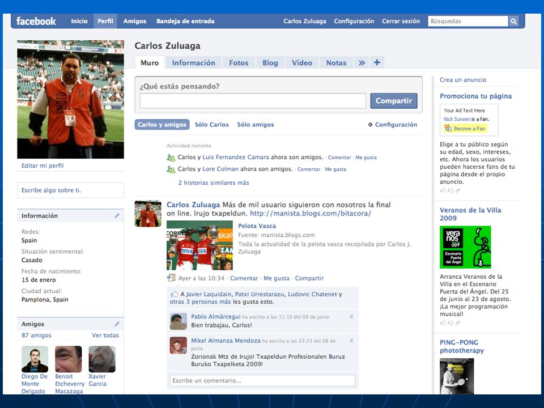Image resolution: width=544 pixels, height=408 pixels.
Task: Click the PING-PONG phototherapy ad image
Action: [457, 376]
